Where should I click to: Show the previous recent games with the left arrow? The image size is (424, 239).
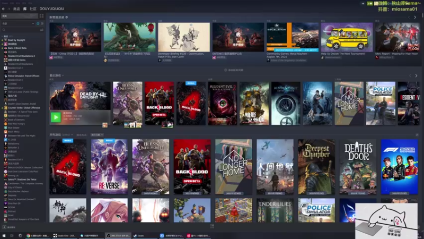410,75
